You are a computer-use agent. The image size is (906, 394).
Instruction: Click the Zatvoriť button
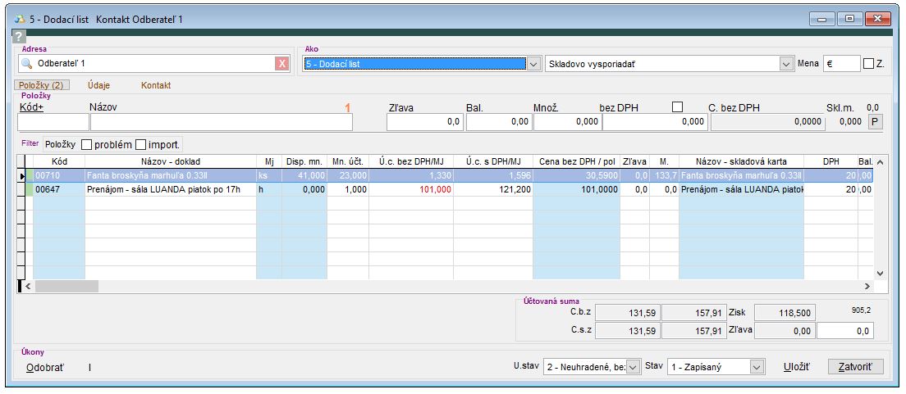[856, 367]
